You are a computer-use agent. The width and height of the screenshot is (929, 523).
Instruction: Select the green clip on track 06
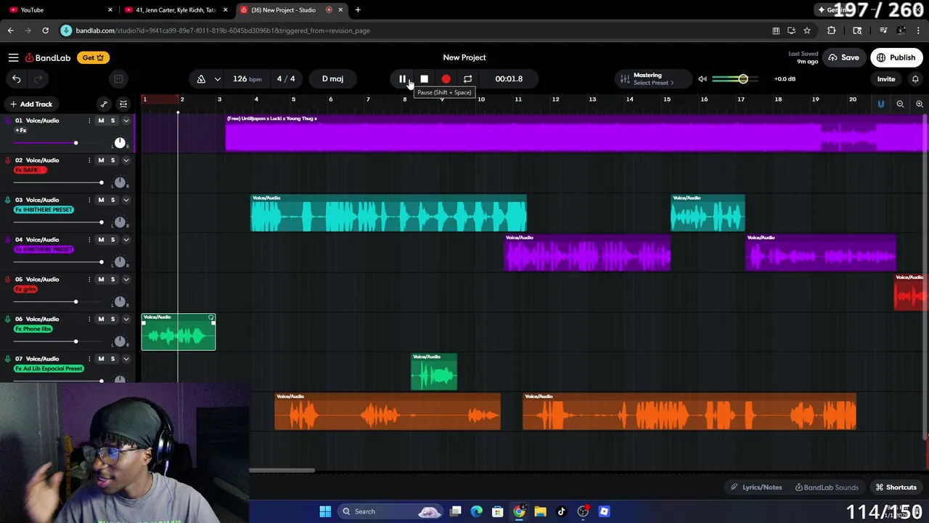click(x=179, y=332)
